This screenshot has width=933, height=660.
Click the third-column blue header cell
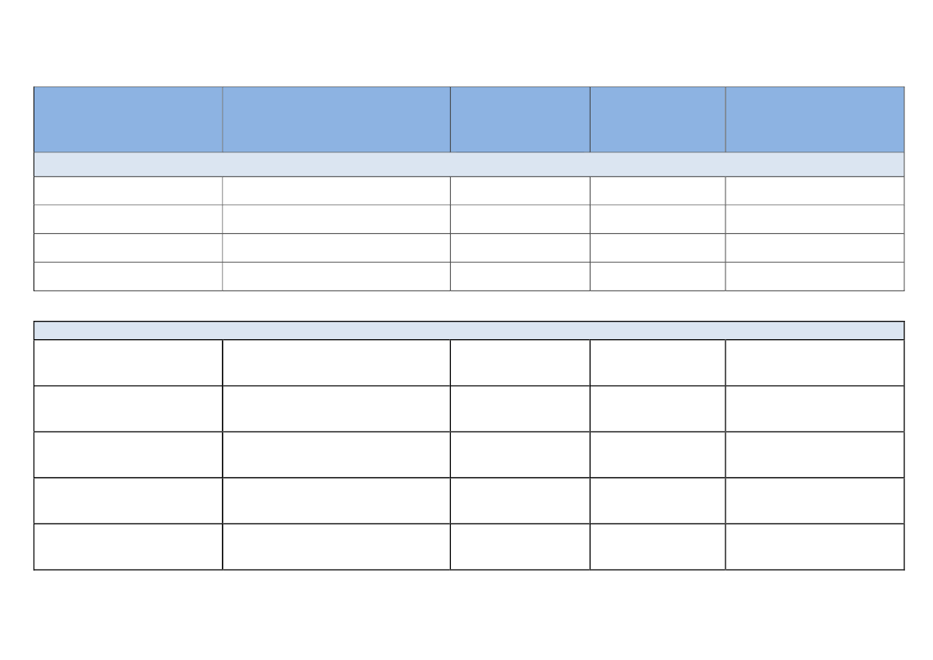coord(520,120)
